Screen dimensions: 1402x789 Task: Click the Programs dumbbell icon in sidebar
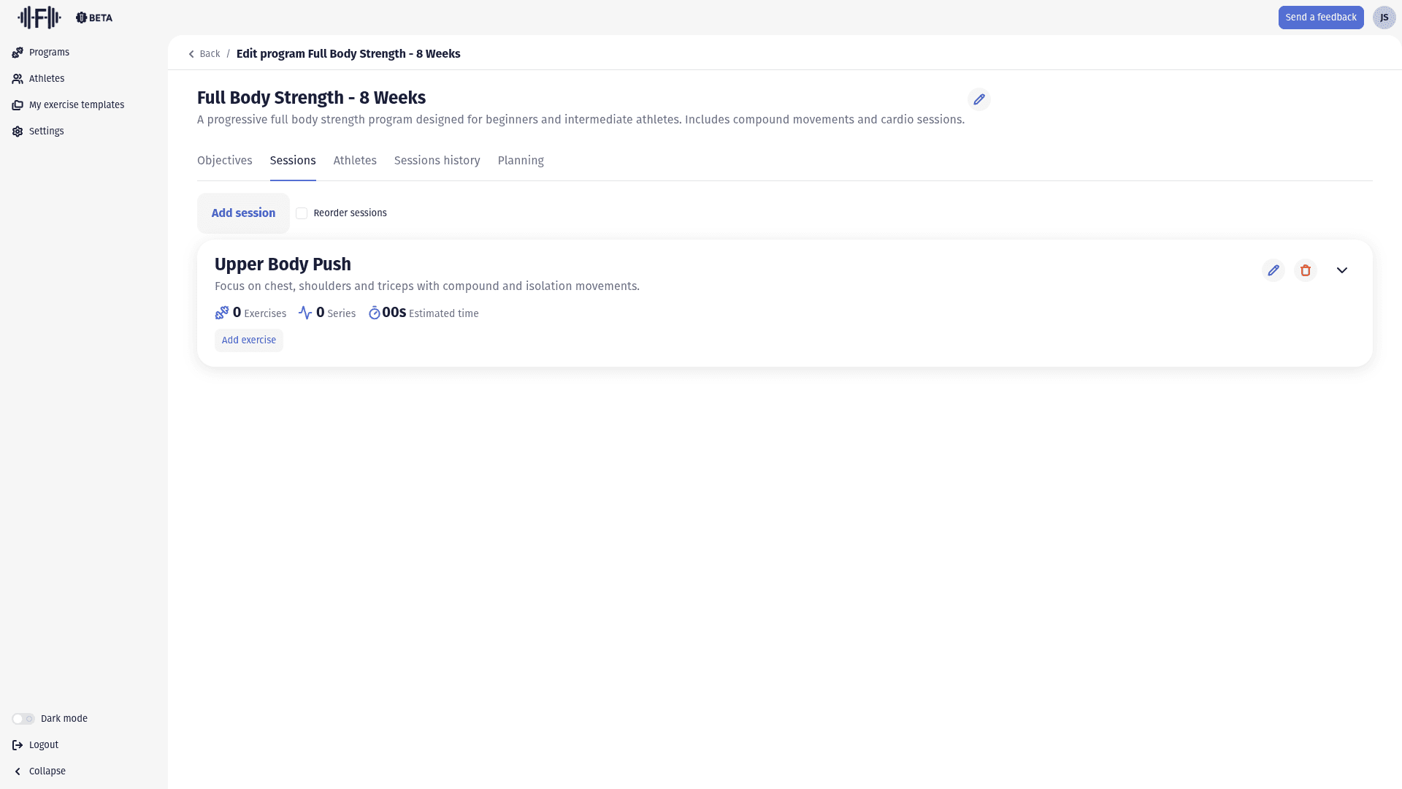(18, 53)
